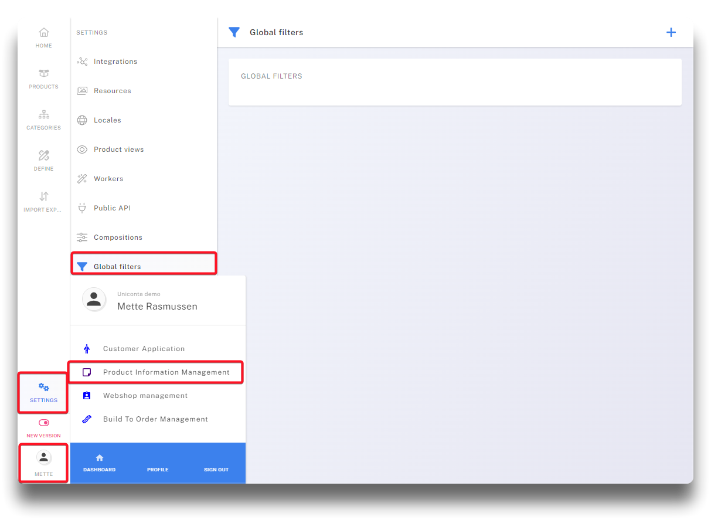Open the Import Export arrows icon

coord(43,197)
